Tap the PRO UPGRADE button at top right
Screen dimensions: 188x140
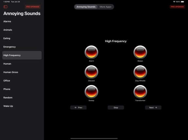click(177, 7)
